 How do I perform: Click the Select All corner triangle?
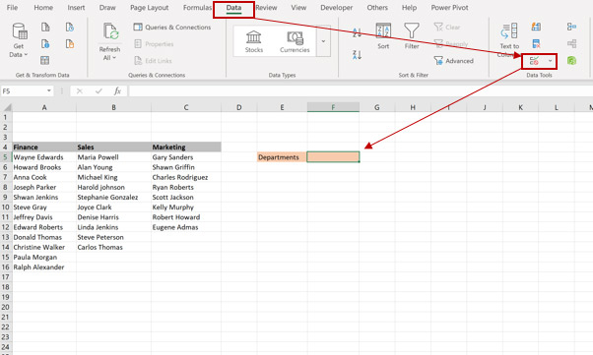click(x=7, y=107)
